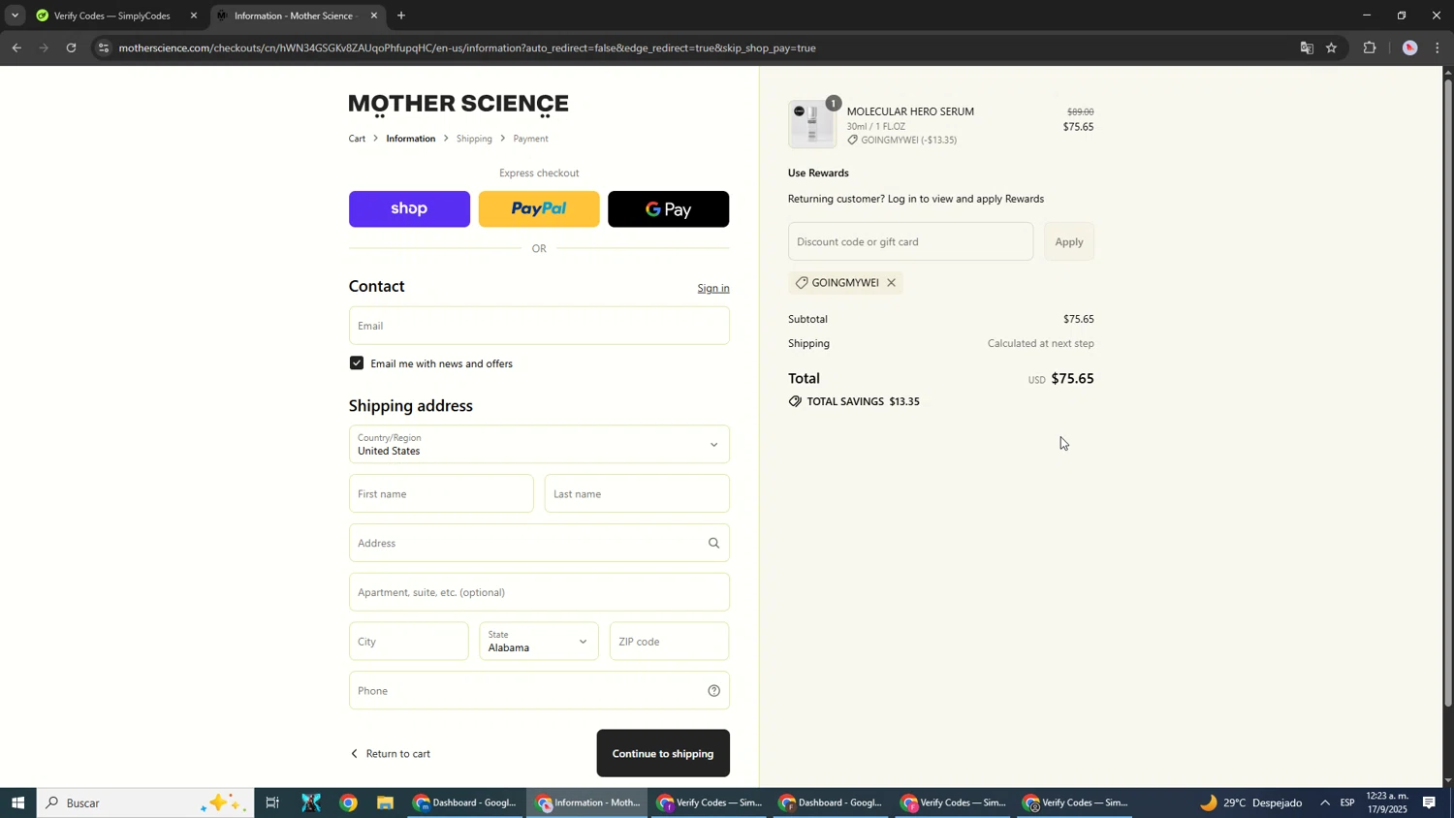The width and height of the screenshot is (1454, 818).
Task: Open Task View on the taskbar
Action: pyautogui.click(x=272, y=802)
